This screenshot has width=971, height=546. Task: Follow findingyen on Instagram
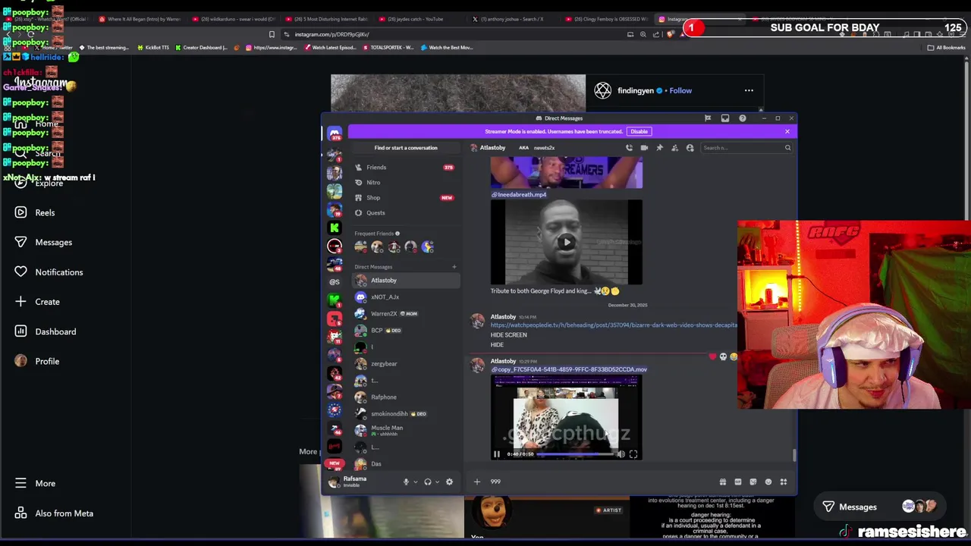tap(680, 91)
